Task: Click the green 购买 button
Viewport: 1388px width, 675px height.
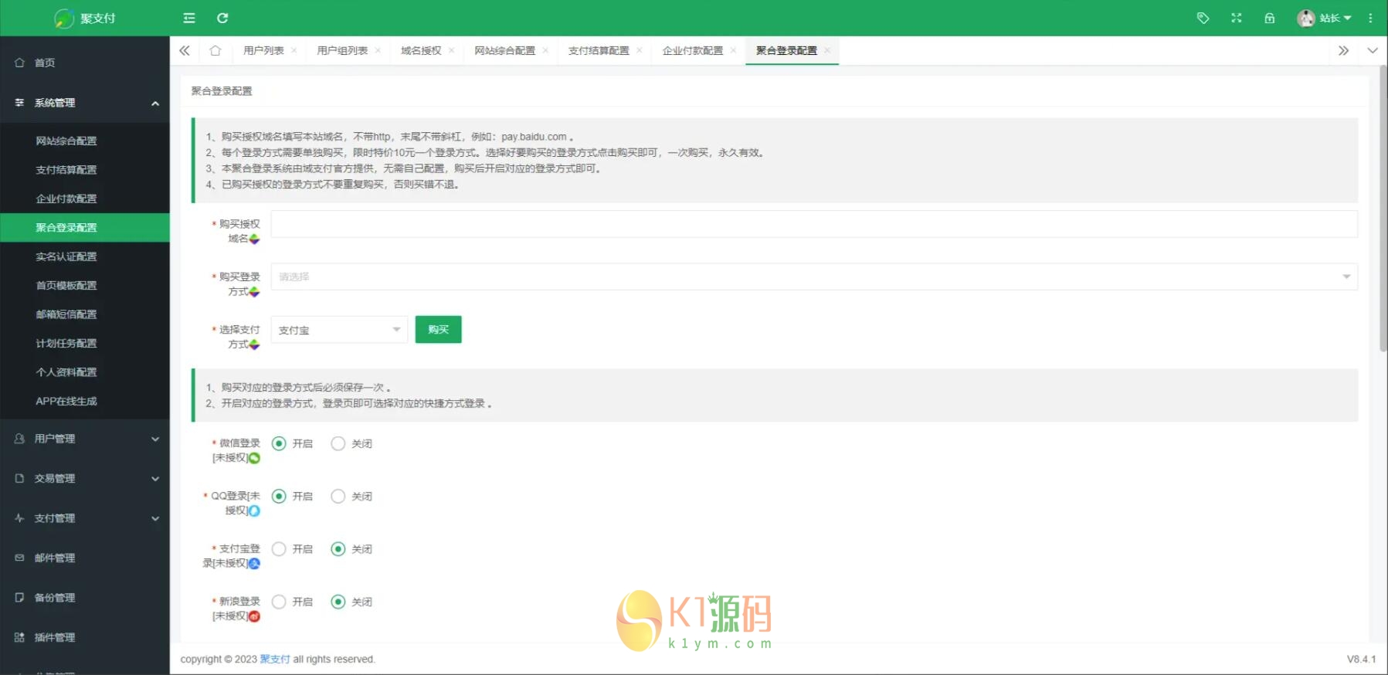Action: (x=438, y=330)
